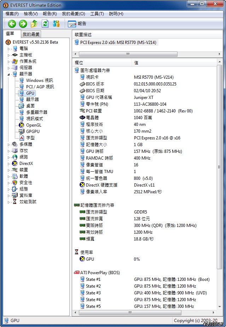
Task: Click the 軟體 software tree icon
Action: tap(15, 176)
